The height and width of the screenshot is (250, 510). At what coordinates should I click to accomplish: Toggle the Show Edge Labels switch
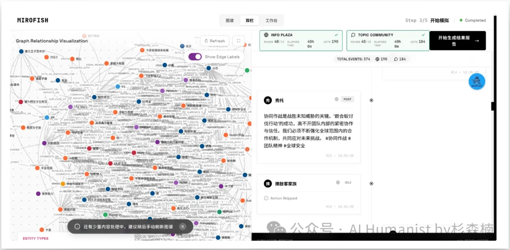pyautogui.click(x=195, y=56)
